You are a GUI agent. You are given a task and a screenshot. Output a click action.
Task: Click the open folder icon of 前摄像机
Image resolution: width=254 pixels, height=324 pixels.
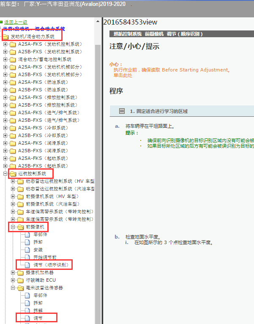point(21,227)
